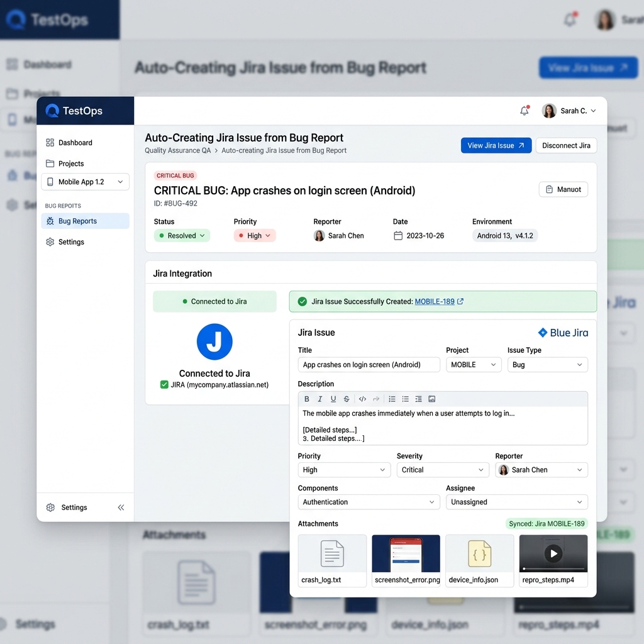Click the gear icon beside upper Settings
The width and height of the screenshot is (644, 644).
[50, 242]
